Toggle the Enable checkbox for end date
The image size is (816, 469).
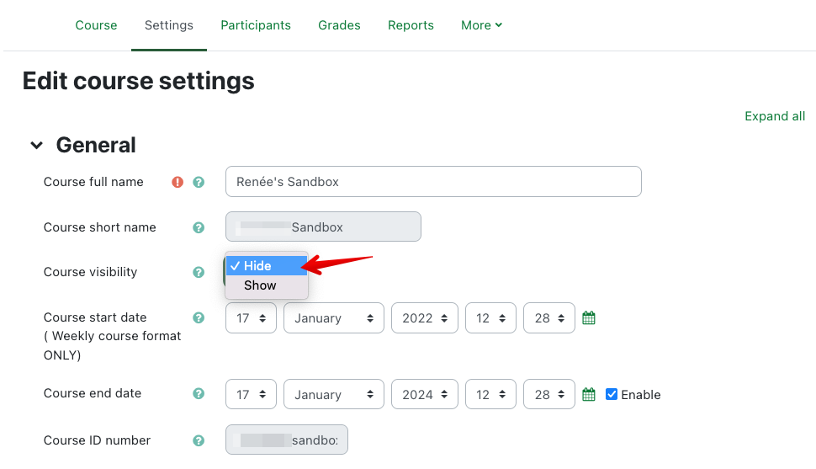[x=612, y=394]
